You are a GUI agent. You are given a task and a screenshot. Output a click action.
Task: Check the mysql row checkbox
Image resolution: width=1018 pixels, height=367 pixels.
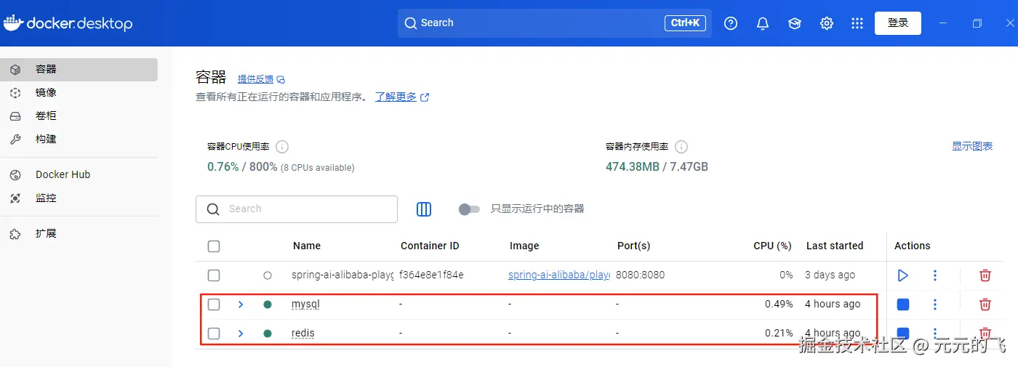tap(214, 305)
